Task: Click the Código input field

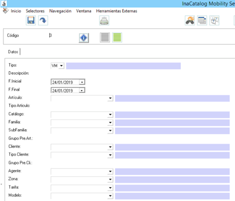Action: pyautogui.click(x=62, y=35)
